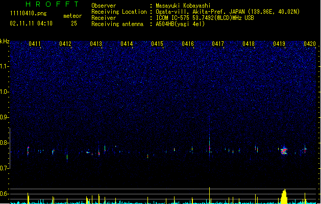Click the A504HB(yagi 4el) antenna value
The width and height of the screenshot is (321, 204).
click(180, 24)
